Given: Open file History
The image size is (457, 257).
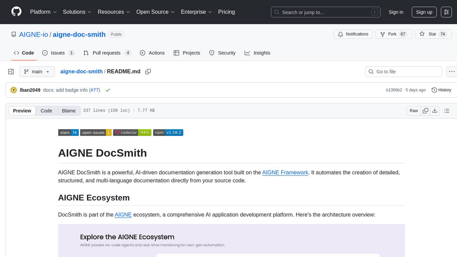Looking at the screenshot, I should coord(441,90).
